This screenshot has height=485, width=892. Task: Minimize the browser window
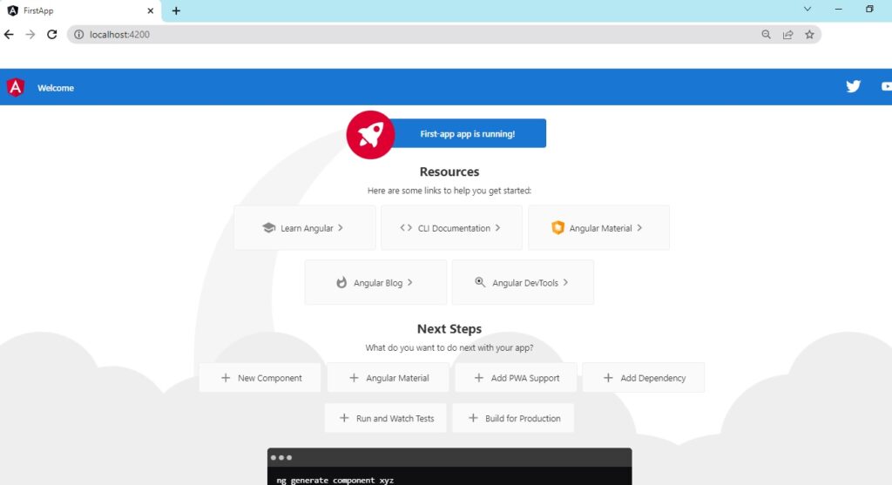[839, 9]
